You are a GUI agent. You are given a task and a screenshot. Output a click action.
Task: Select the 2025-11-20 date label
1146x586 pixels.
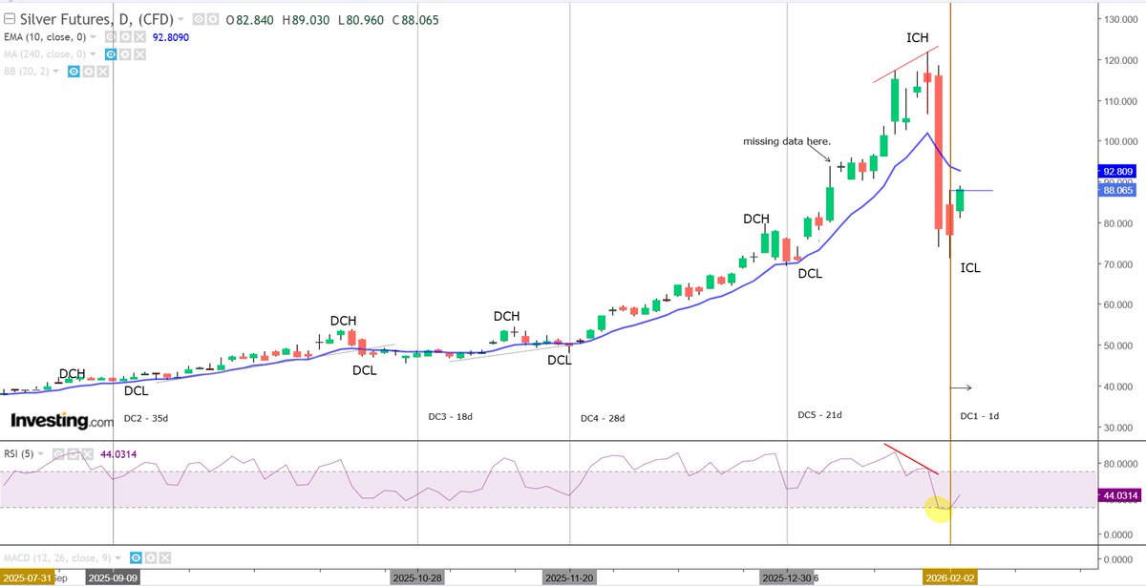coord(569,577)
